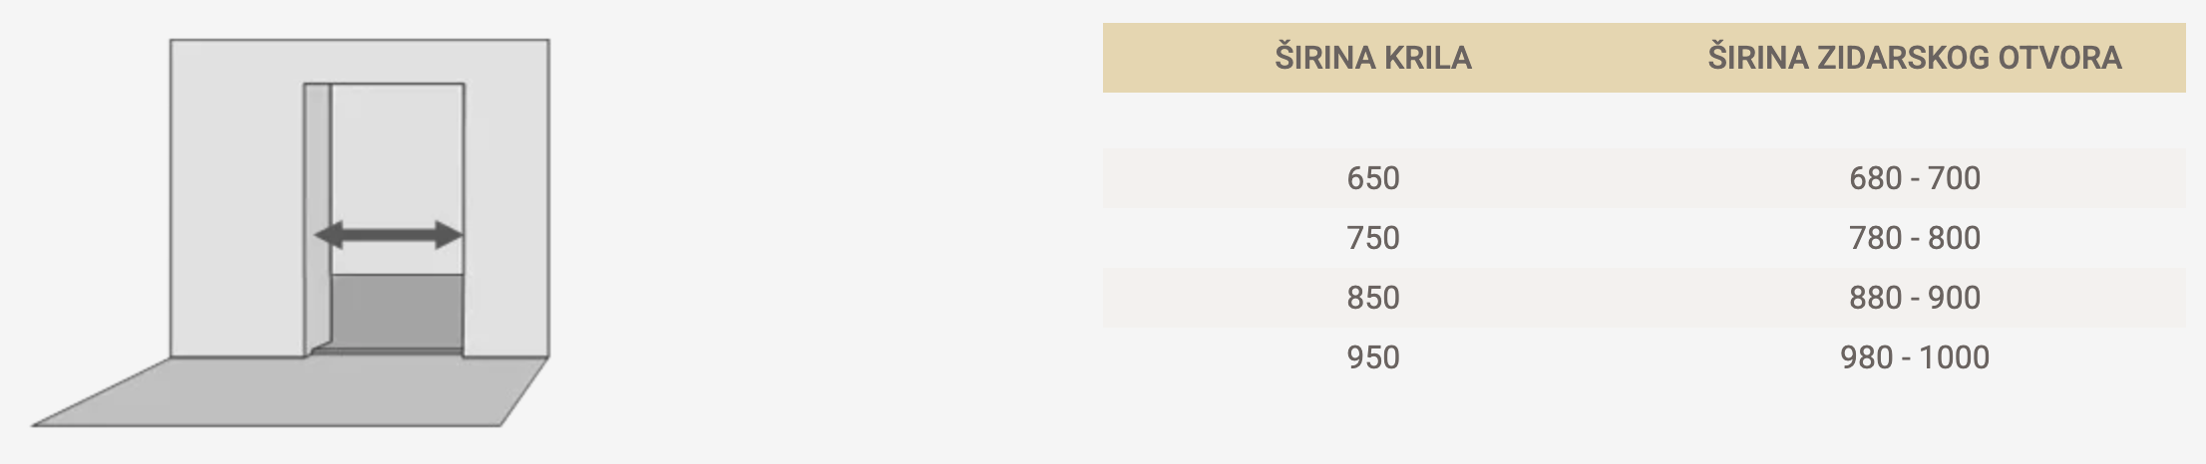Choose the 880 - 900 opening width
The image size is (2206, 464).
click(x=1914, y=298)
